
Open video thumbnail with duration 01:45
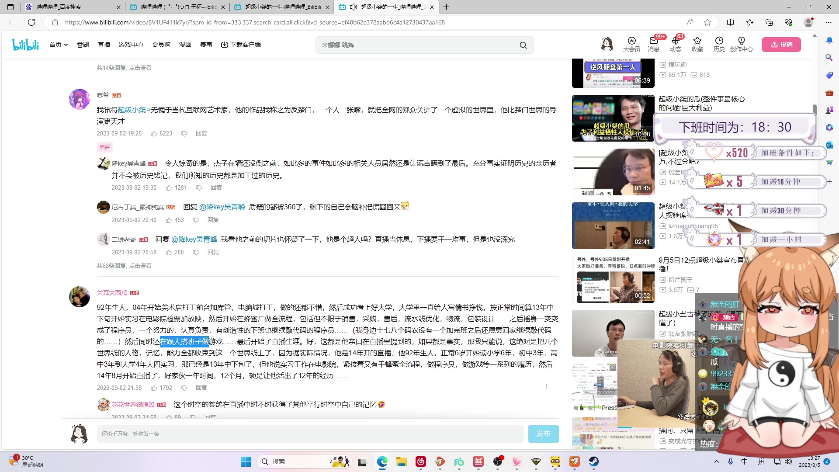coord(613,172)
